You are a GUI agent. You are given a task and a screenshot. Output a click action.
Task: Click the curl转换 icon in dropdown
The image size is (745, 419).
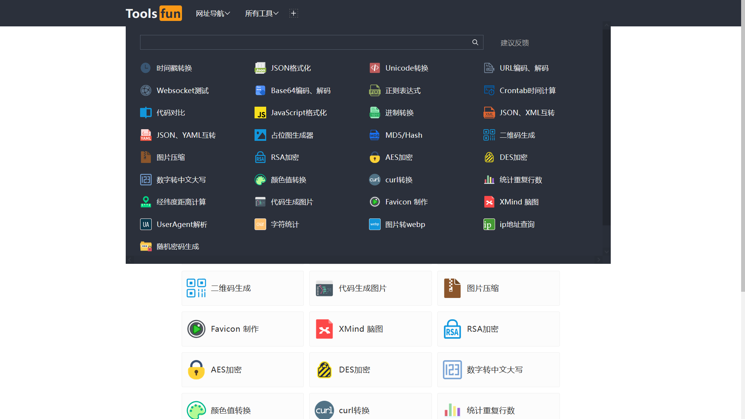point(374,180)
